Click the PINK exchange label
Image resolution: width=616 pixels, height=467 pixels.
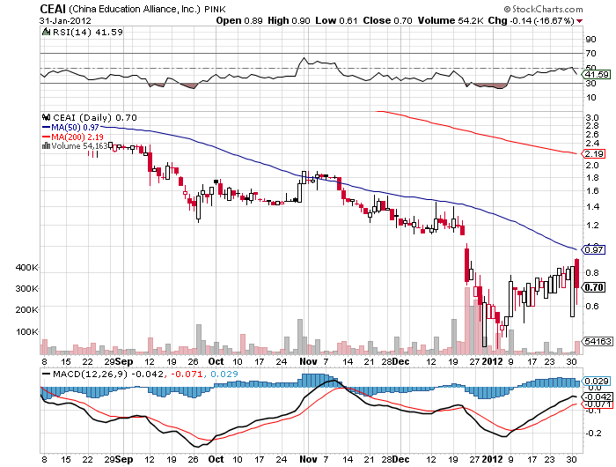[216, 9]
